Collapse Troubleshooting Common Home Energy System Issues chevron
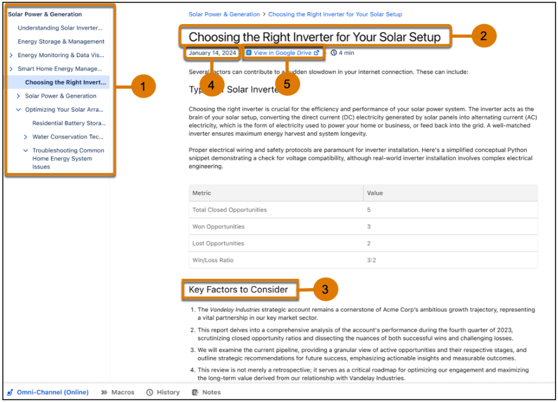 coord(26,151)
